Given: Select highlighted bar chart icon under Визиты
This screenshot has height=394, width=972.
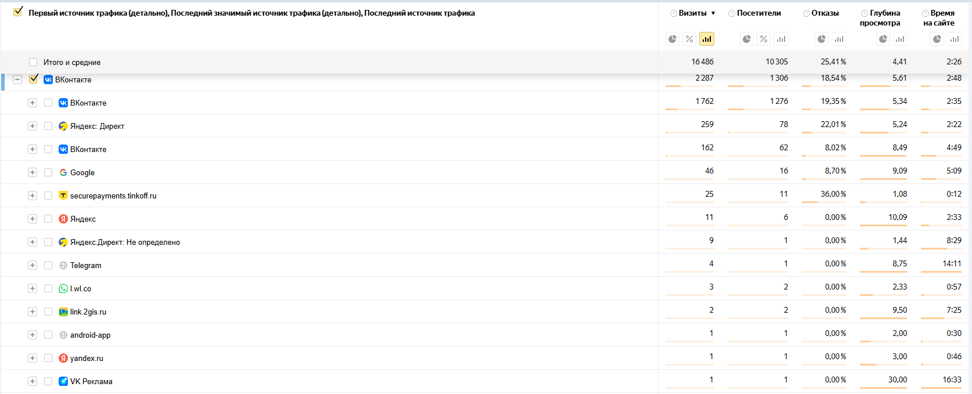Looking at the screenshot, I should coord(706,39).
